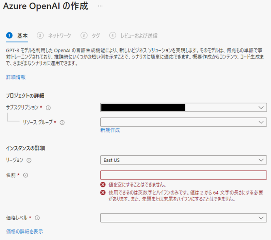Open the 詳細情報 link

click(x=16, y=77)
